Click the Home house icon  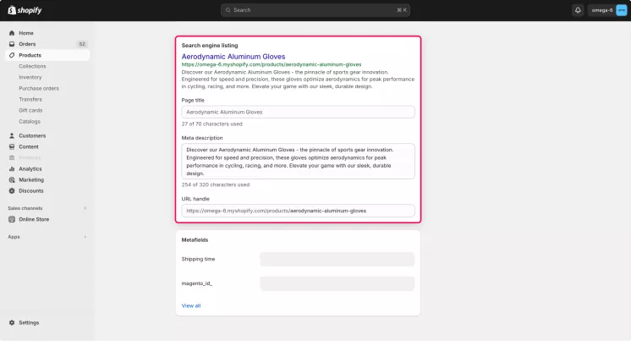tap(12, 33)
